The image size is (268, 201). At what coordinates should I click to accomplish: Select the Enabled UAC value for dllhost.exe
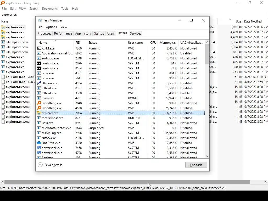[x=186, y=93]
